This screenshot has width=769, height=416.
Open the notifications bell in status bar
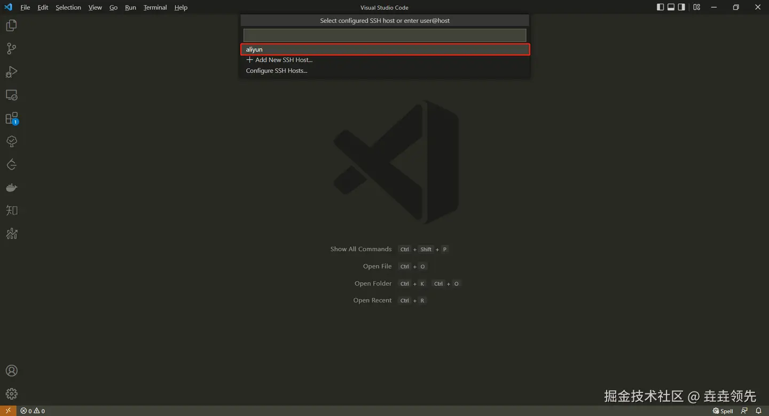[758, 411]
